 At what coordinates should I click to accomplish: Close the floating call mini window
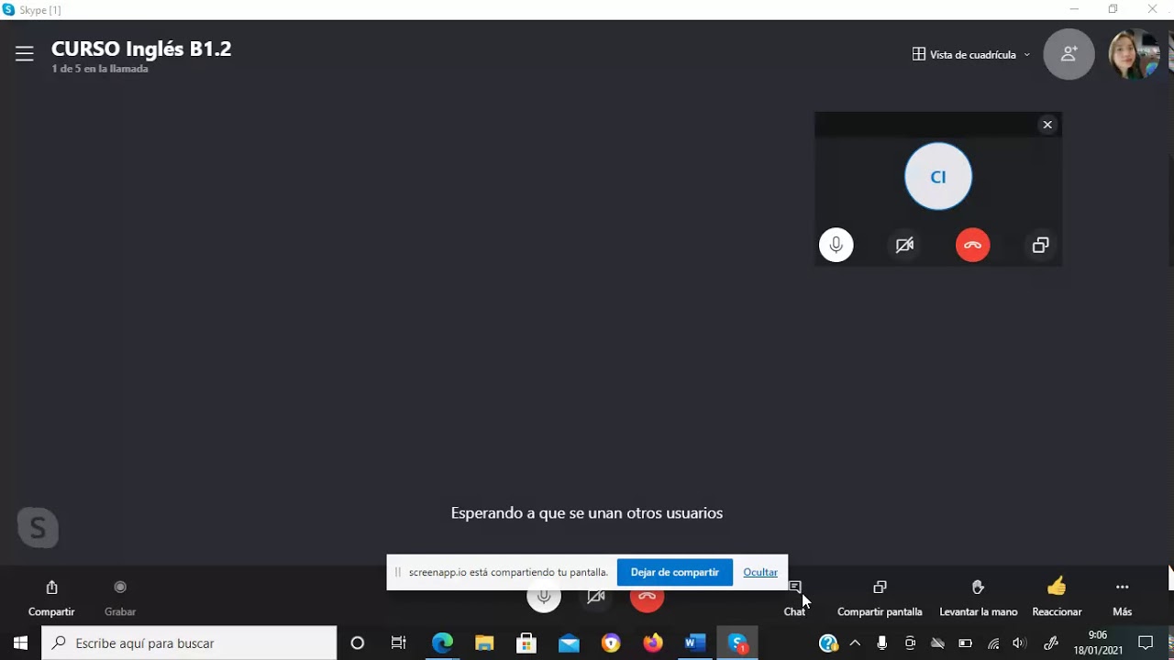coord(1047,125)
